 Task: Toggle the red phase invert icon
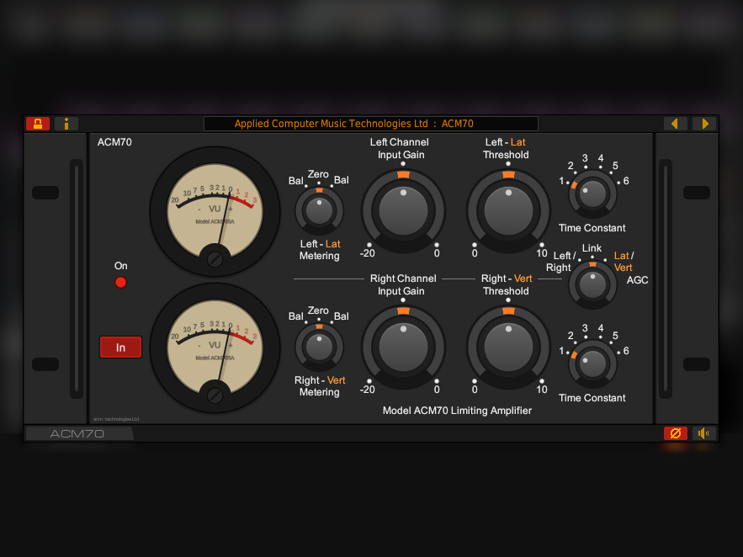(675, 433)
